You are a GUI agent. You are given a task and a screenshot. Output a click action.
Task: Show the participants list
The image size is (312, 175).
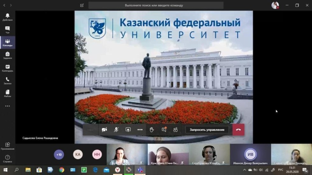tap(175, 130)
